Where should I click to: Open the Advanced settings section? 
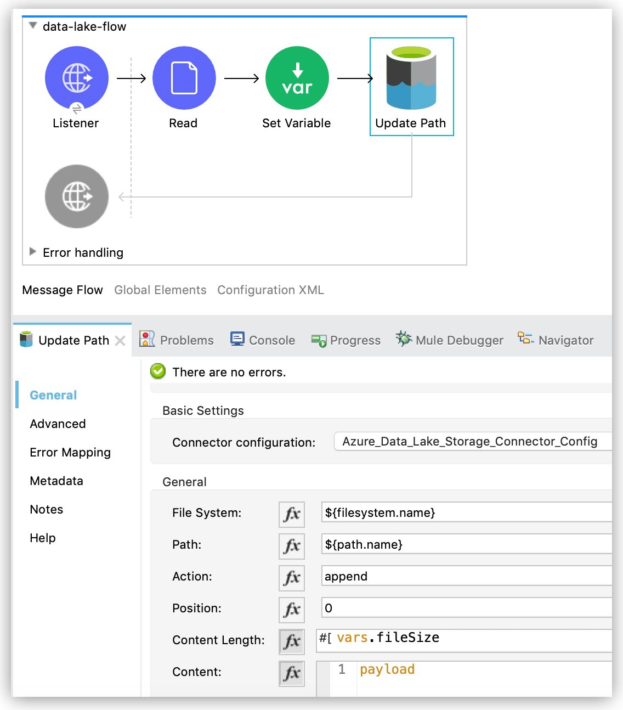pos(58,424)
